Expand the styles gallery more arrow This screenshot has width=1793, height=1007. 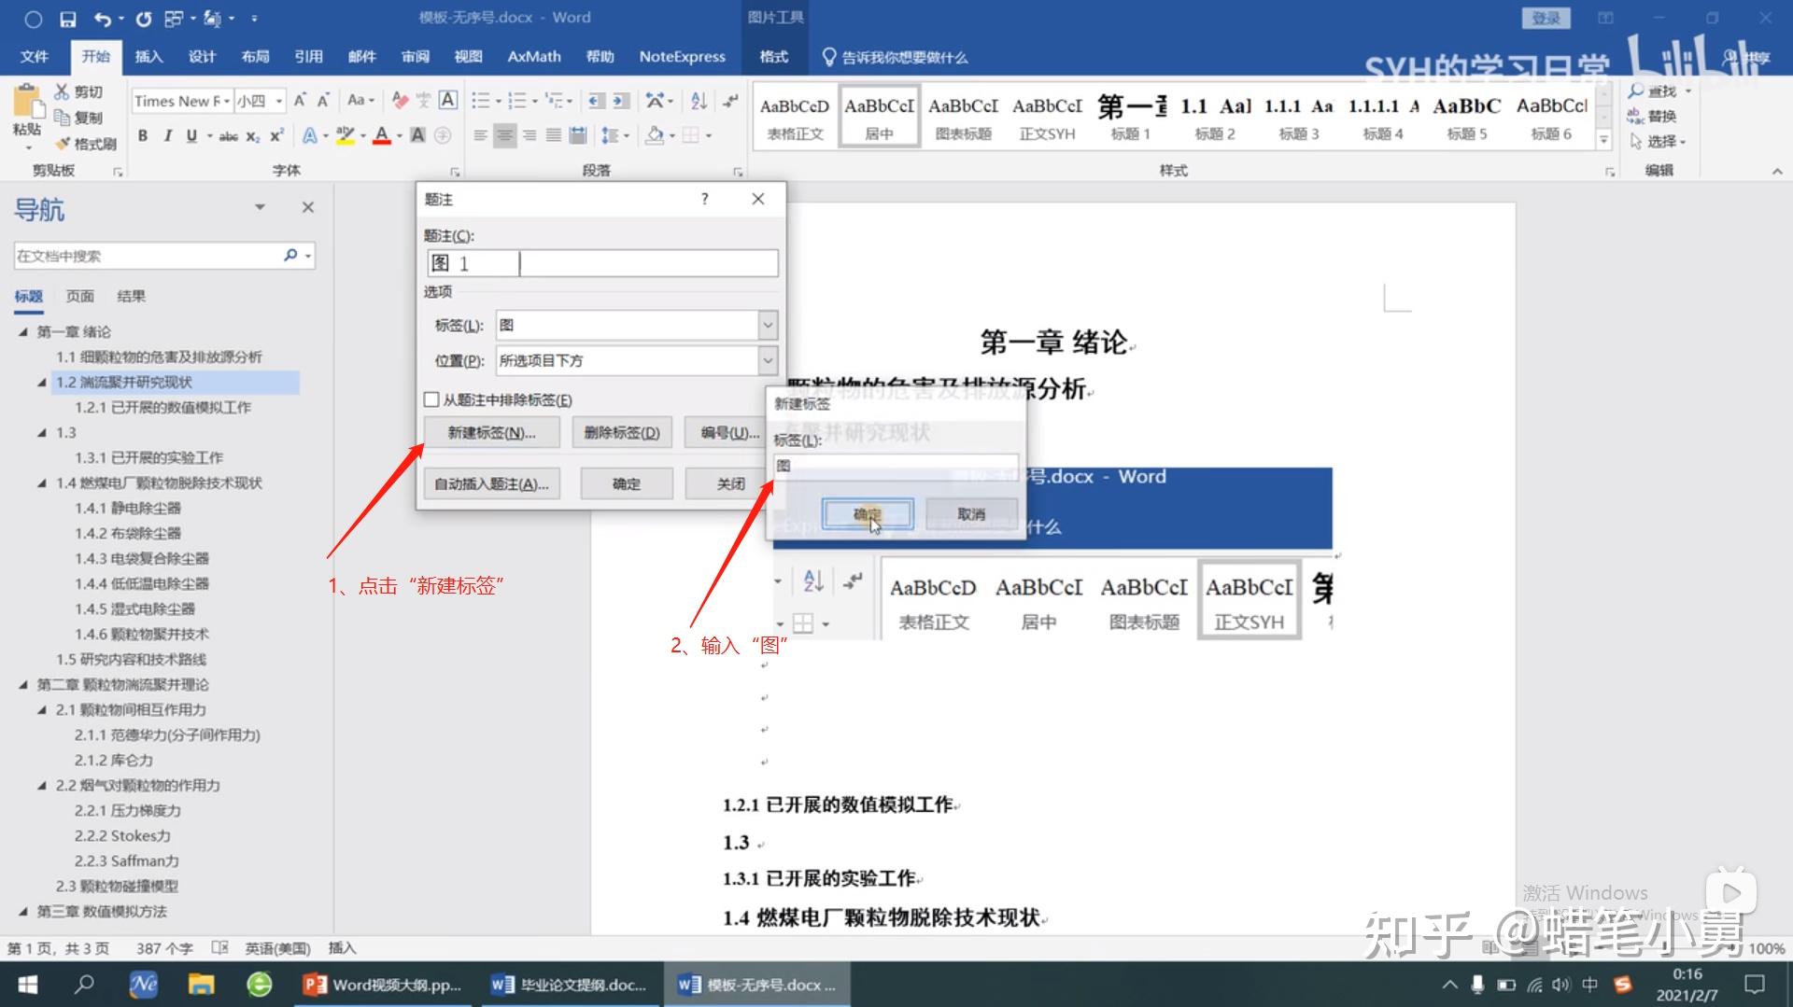coord(1603,140)
